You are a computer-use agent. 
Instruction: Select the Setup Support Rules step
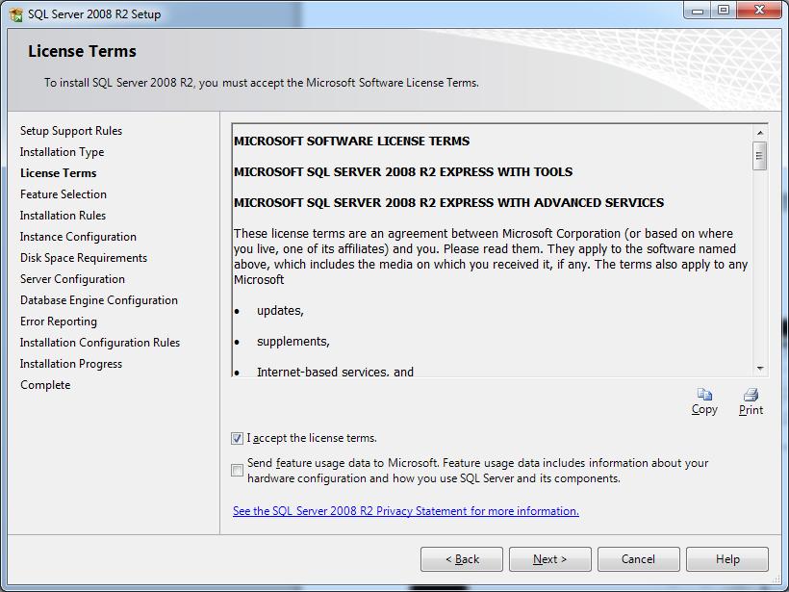tap(71, 131)
